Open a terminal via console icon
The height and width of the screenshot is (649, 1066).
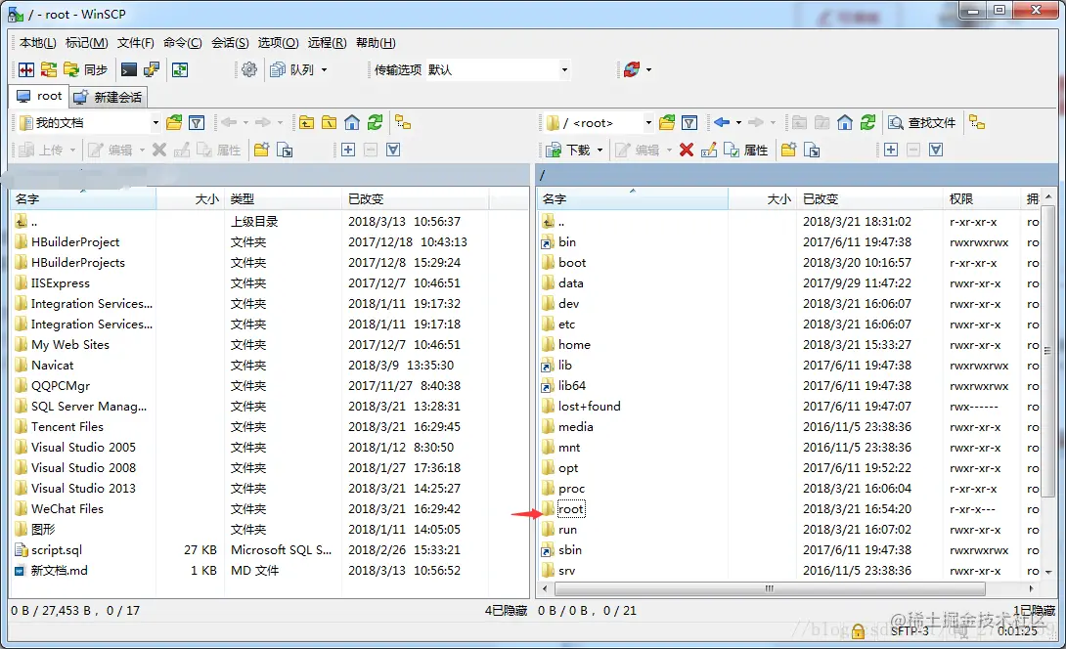tap(129, 69)
